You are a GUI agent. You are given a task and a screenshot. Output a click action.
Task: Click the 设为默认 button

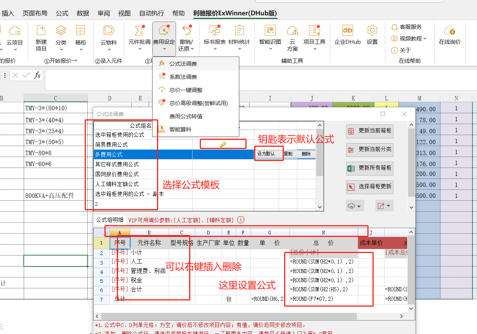coord(266,154)
